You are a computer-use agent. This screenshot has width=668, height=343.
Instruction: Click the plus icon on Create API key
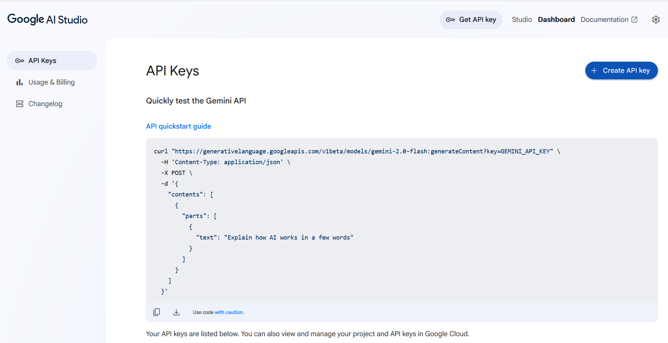click(x=594, y=70)
